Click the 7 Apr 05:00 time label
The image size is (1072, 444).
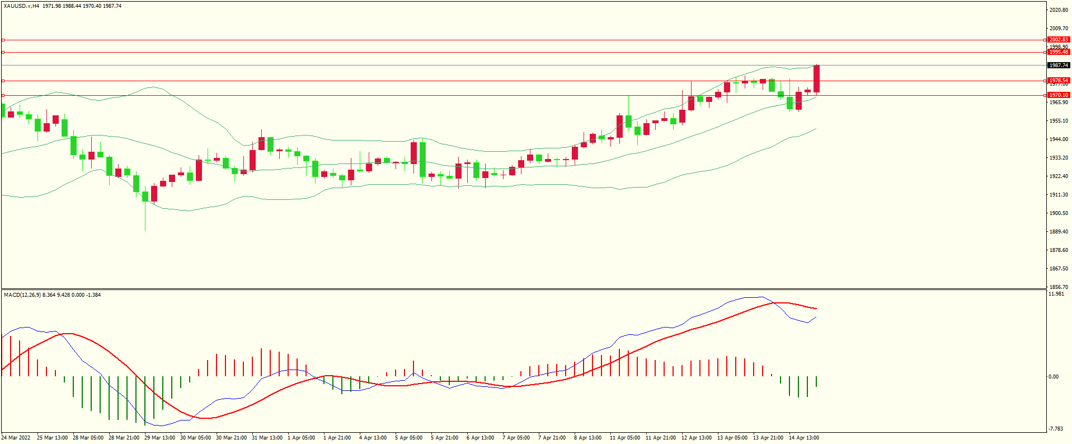coord(516,438)
